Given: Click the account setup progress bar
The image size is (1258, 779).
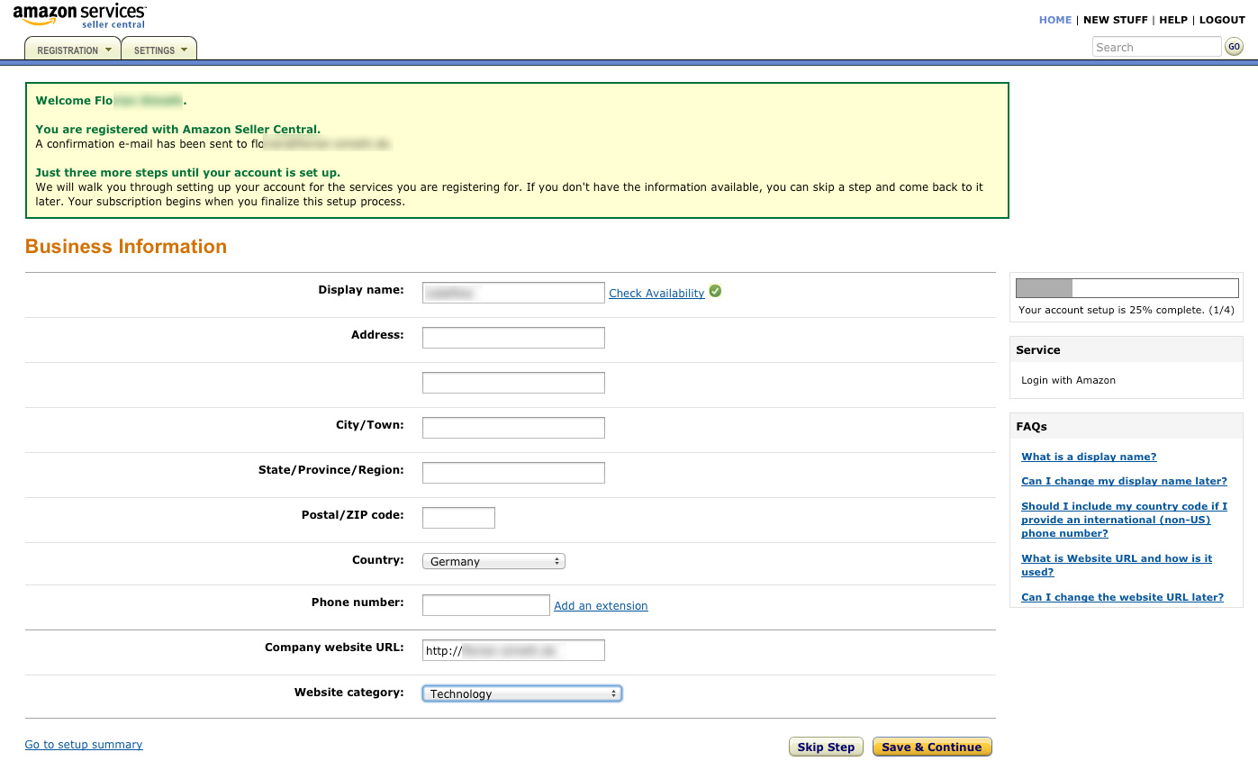Looking at the screenshot, I should tap(1126, 288).
